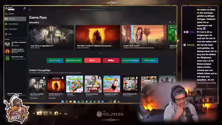
Task: Click the dark red button right of EA Play
Action: point(111,60)
